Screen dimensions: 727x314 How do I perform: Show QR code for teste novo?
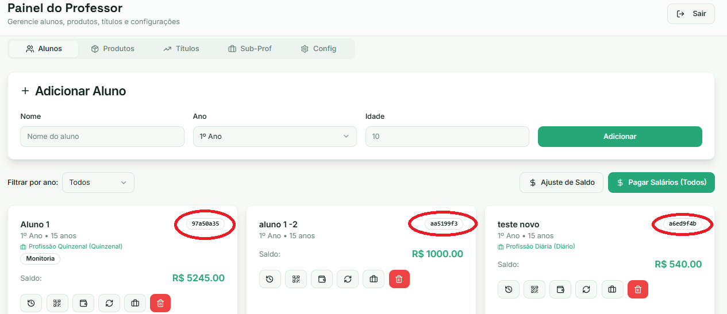534,289
